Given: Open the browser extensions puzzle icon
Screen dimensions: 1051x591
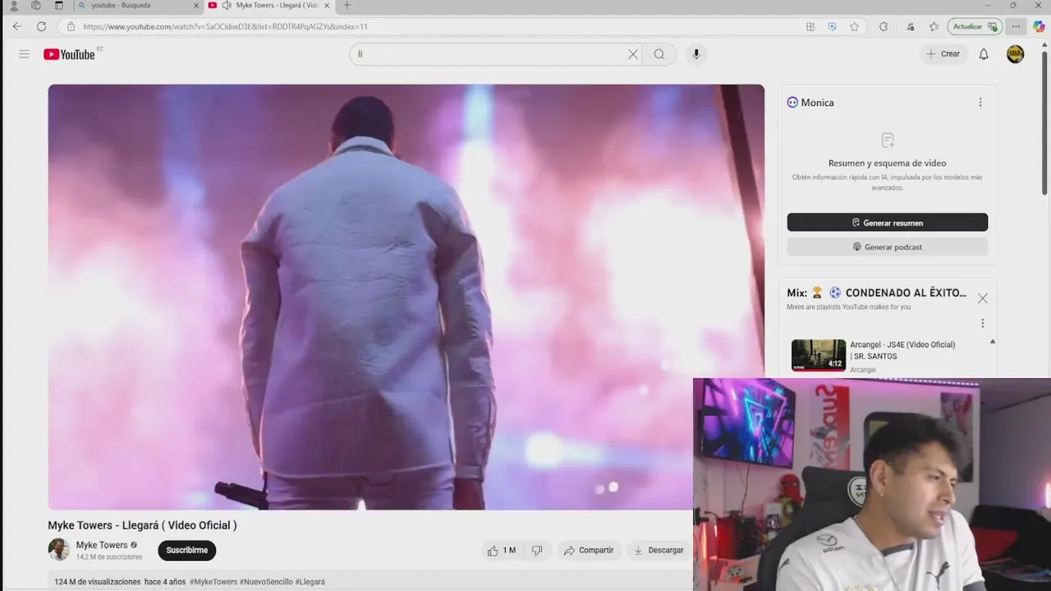Looking at the screenshot, I should coord(883,26).
